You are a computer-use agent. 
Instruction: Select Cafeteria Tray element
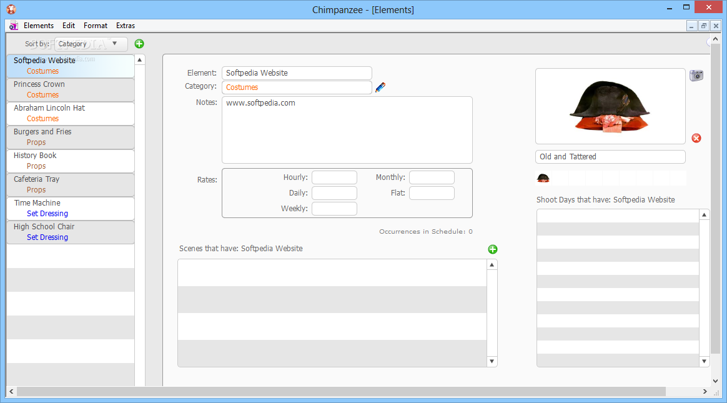pyautogui.click(x=71, y=184)
